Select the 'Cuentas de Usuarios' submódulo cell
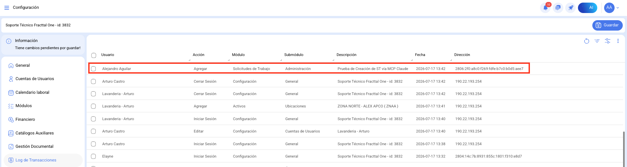 pyautogui.click(x=302, y=131)
